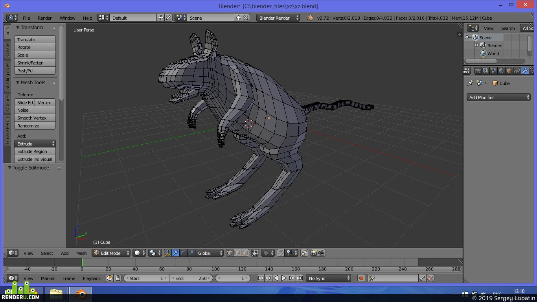Toggle snap magnet during transform

click(280, 253)
